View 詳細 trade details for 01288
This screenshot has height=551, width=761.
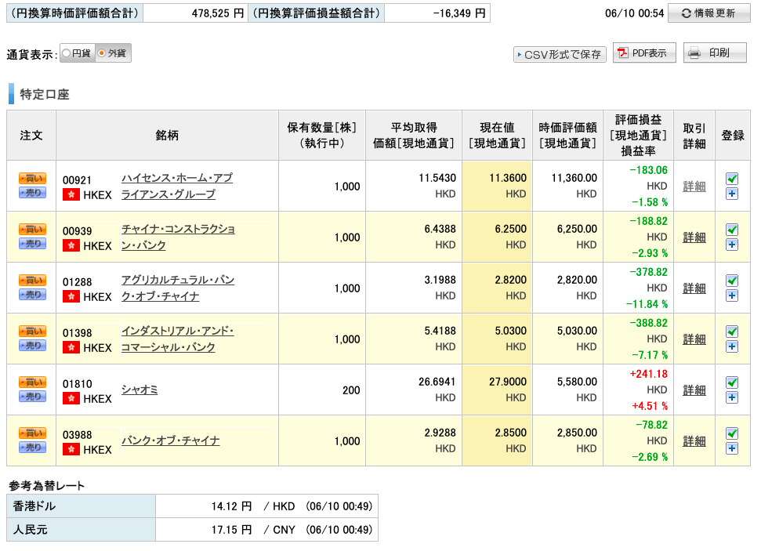coord(694,288)
